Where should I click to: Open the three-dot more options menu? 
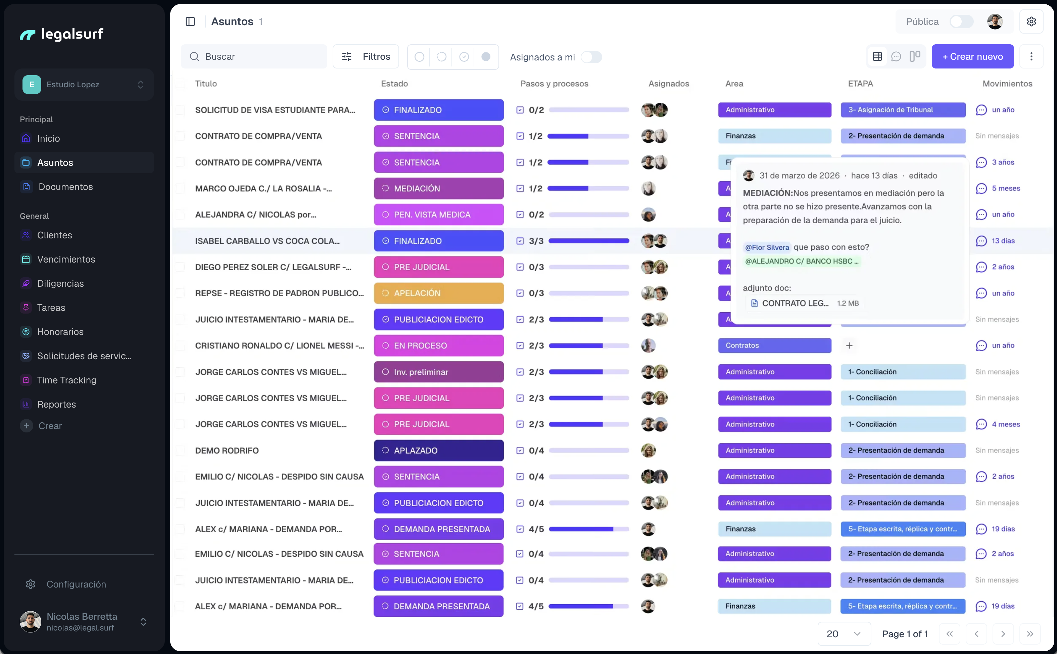[x=1031, y=57]
